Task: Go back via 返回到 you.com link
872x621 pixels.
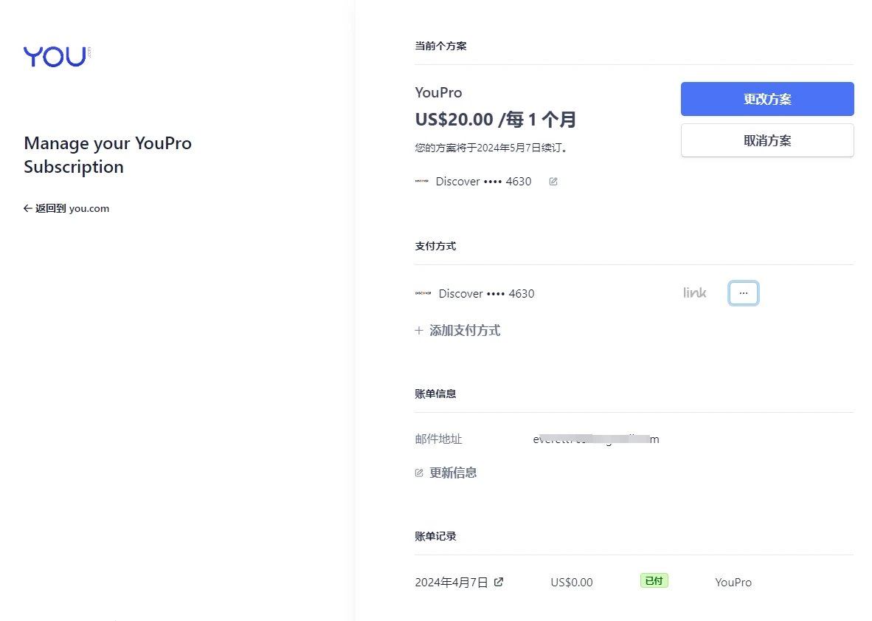Action: click(66, 208)
